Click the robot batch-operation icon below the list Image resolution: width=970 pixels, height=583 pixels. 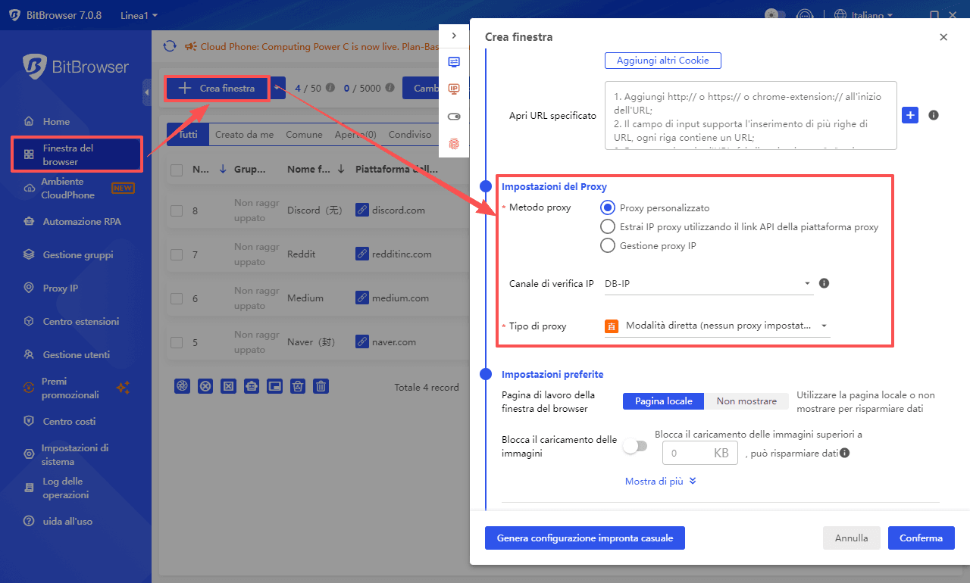[x=252, y=386]
